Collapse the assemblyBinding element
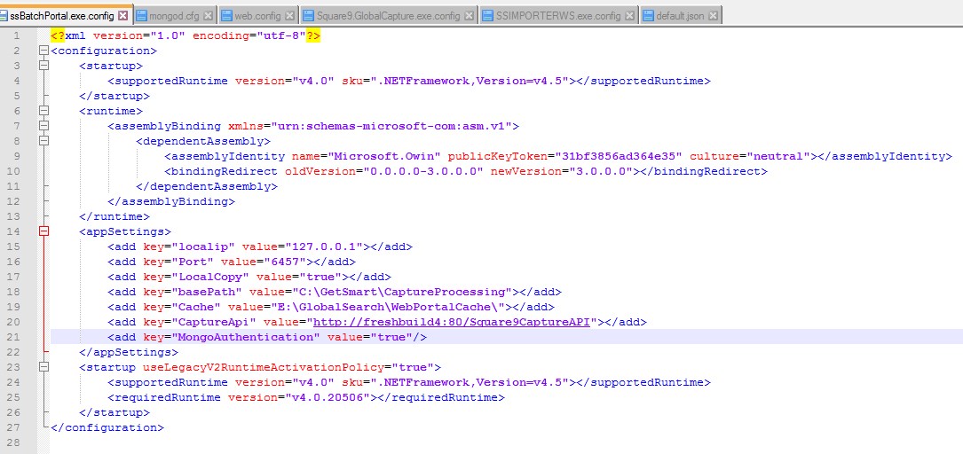 (43, 127)
